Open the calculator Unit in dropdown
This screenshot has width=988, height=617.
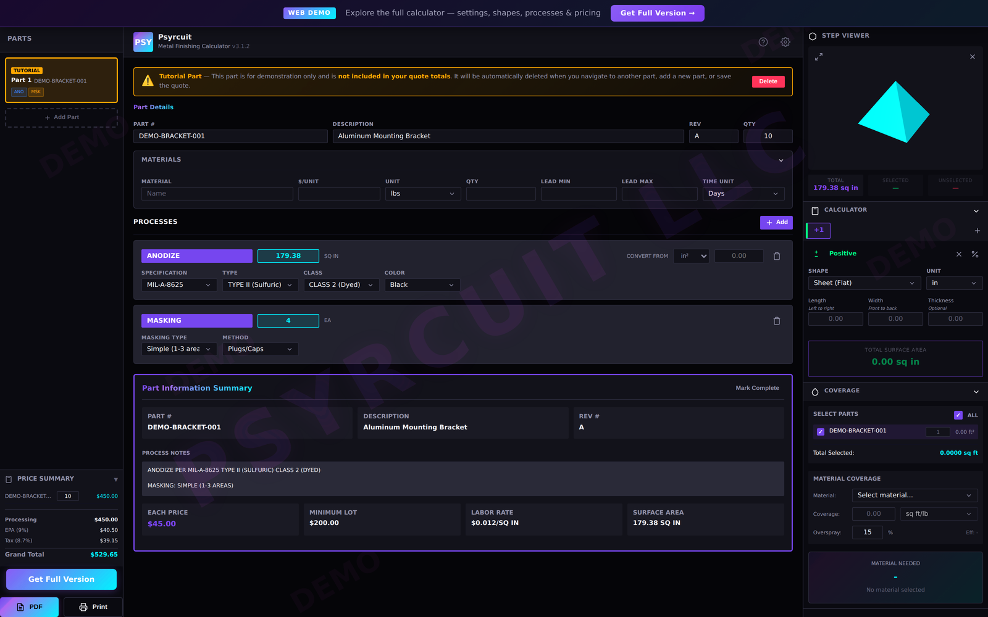[955, 283]
